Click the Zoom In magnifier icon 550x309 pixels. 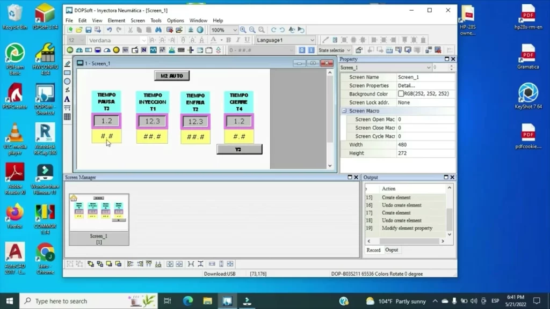coord(243,30)
